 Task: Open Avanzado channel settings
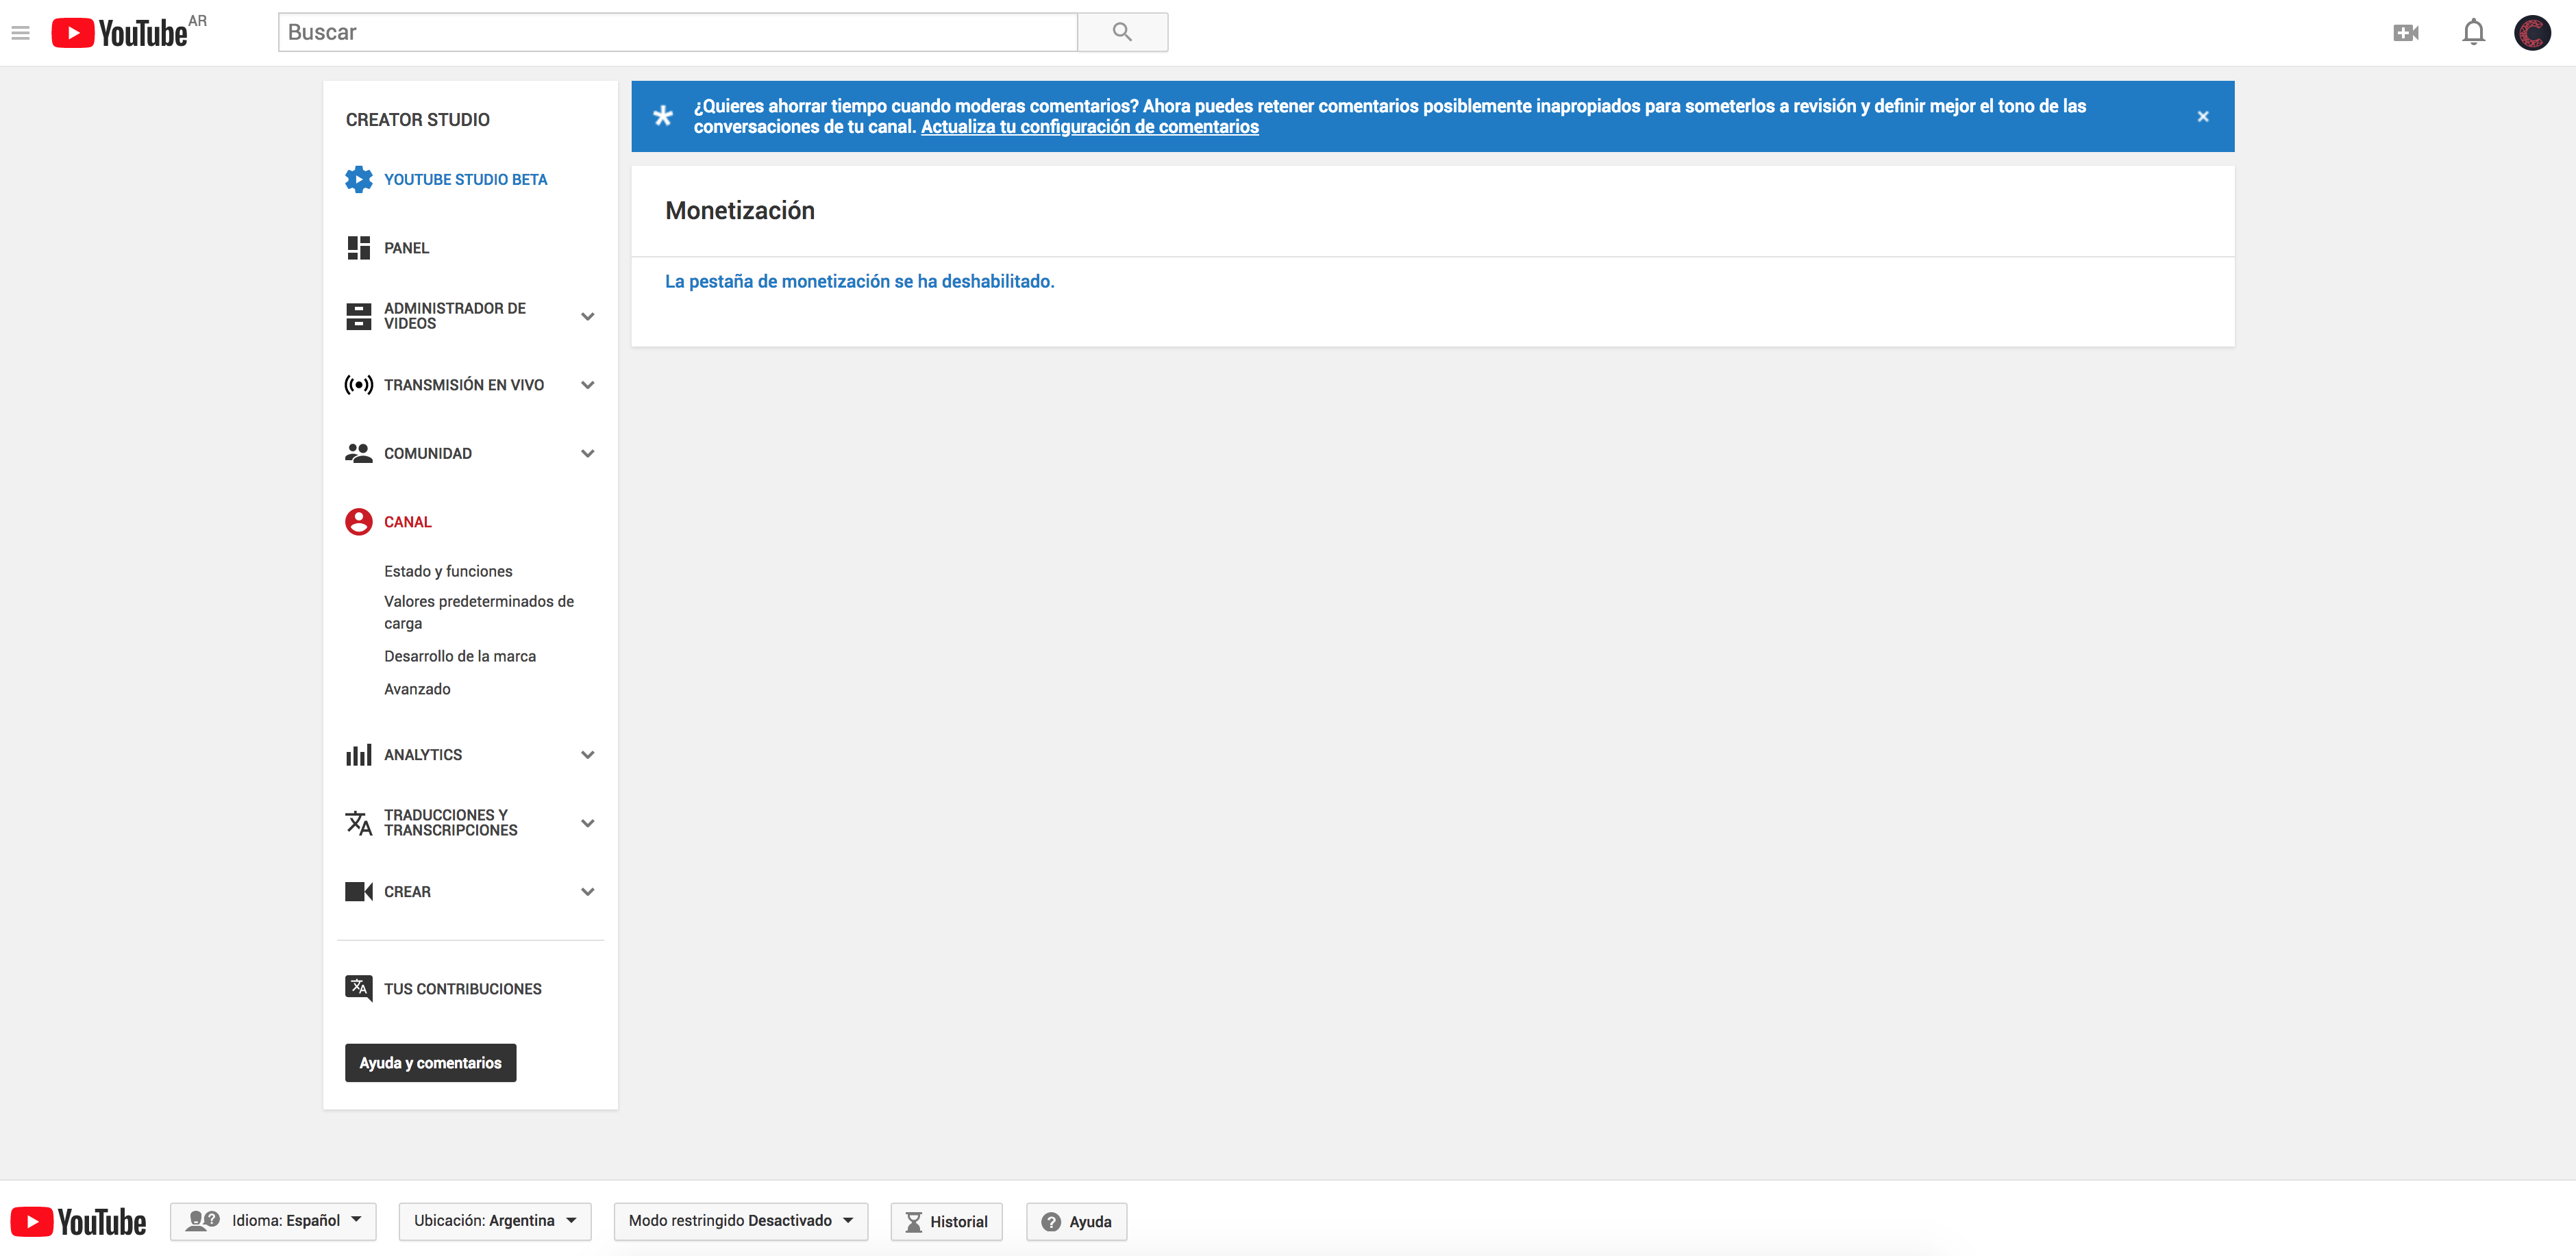417,689
